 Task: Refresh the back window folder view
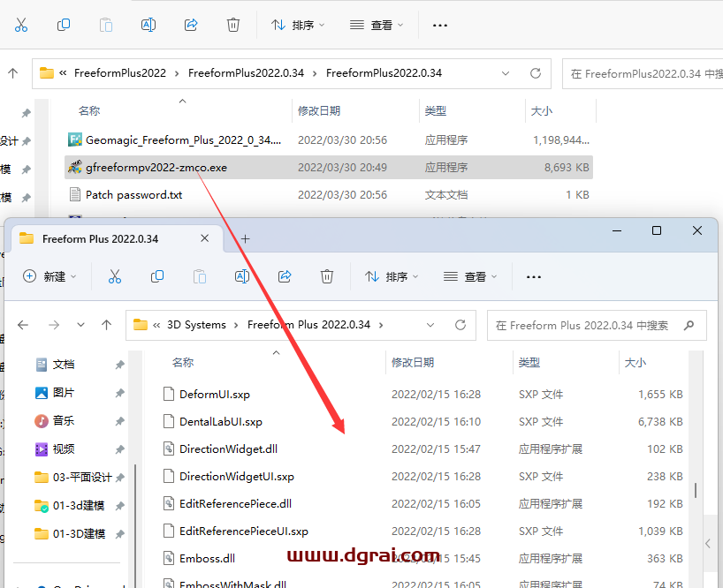[536, 73]
